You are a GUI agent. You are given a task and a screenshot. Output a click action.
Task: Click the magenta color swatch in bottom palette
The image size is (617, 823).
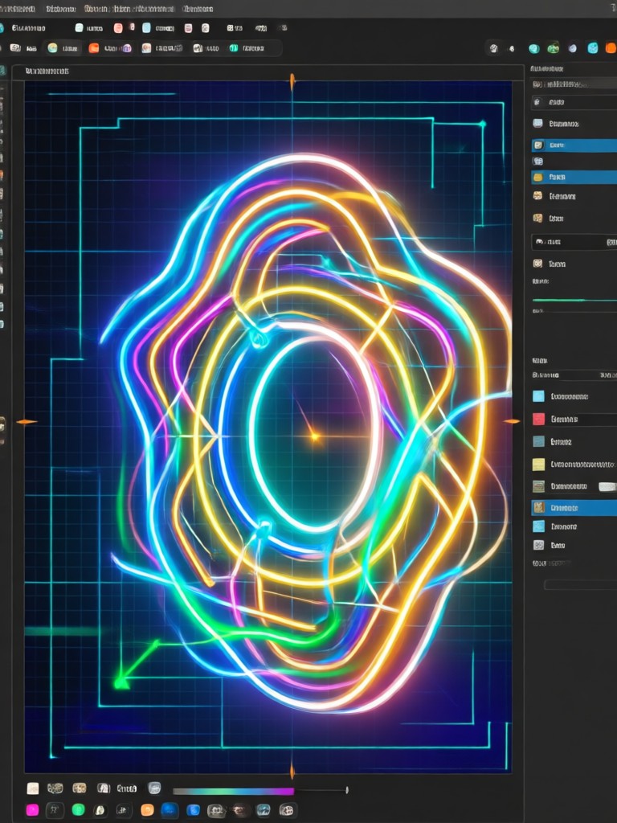(x=32, y=810)
